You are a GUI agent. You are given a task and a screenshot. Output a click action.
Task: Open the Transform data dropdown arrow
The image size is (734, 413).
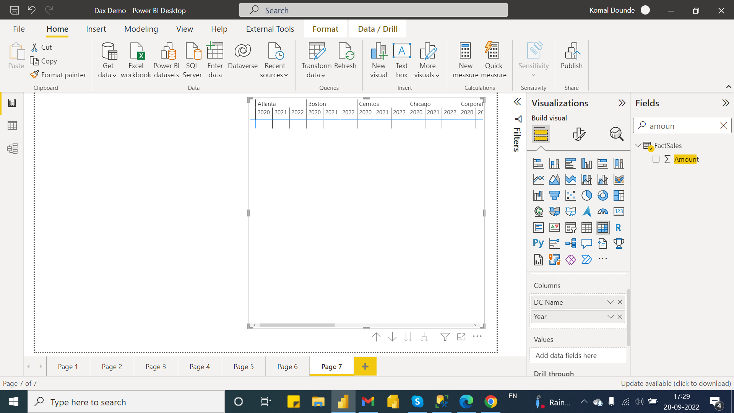click(x=323, y=76)
